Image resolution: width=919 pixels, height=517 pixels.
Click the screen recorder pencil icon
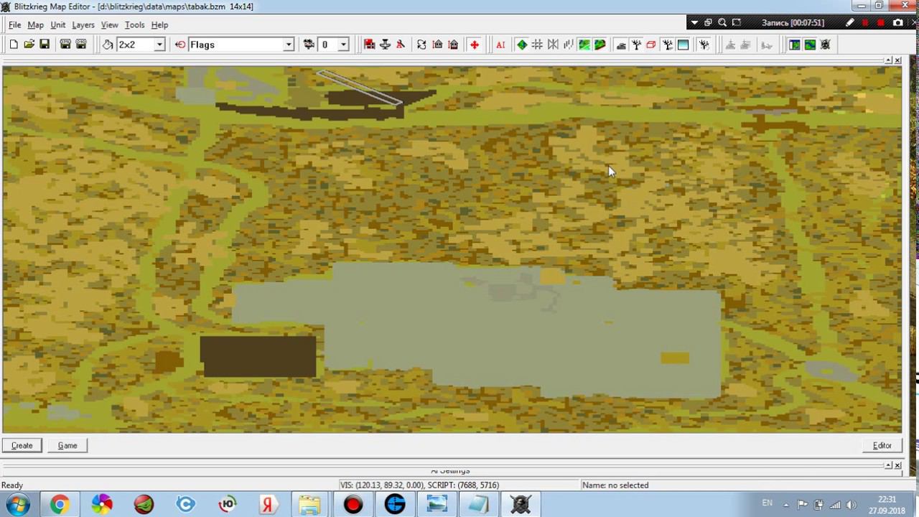[x=850, y=23]
